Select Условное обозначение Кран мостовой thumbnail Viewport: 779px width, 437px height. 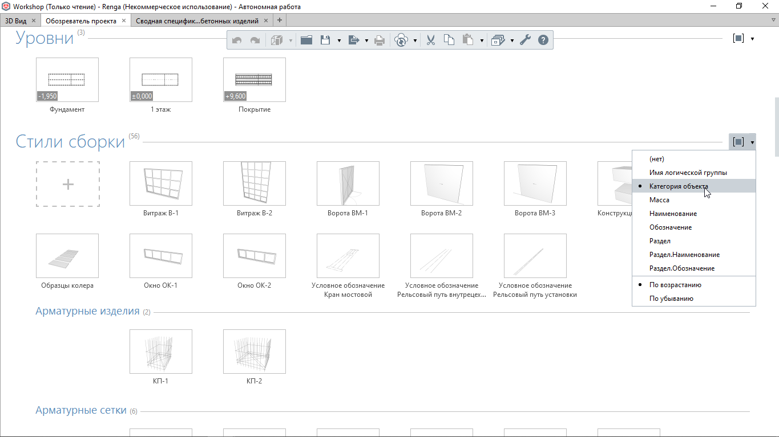pos(348,256)
